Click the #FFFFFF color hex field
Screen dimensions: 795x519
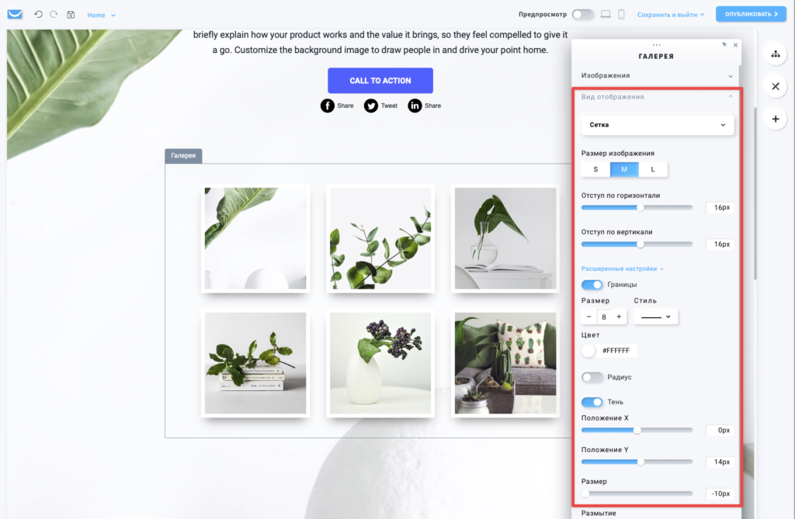coord(616,351)
